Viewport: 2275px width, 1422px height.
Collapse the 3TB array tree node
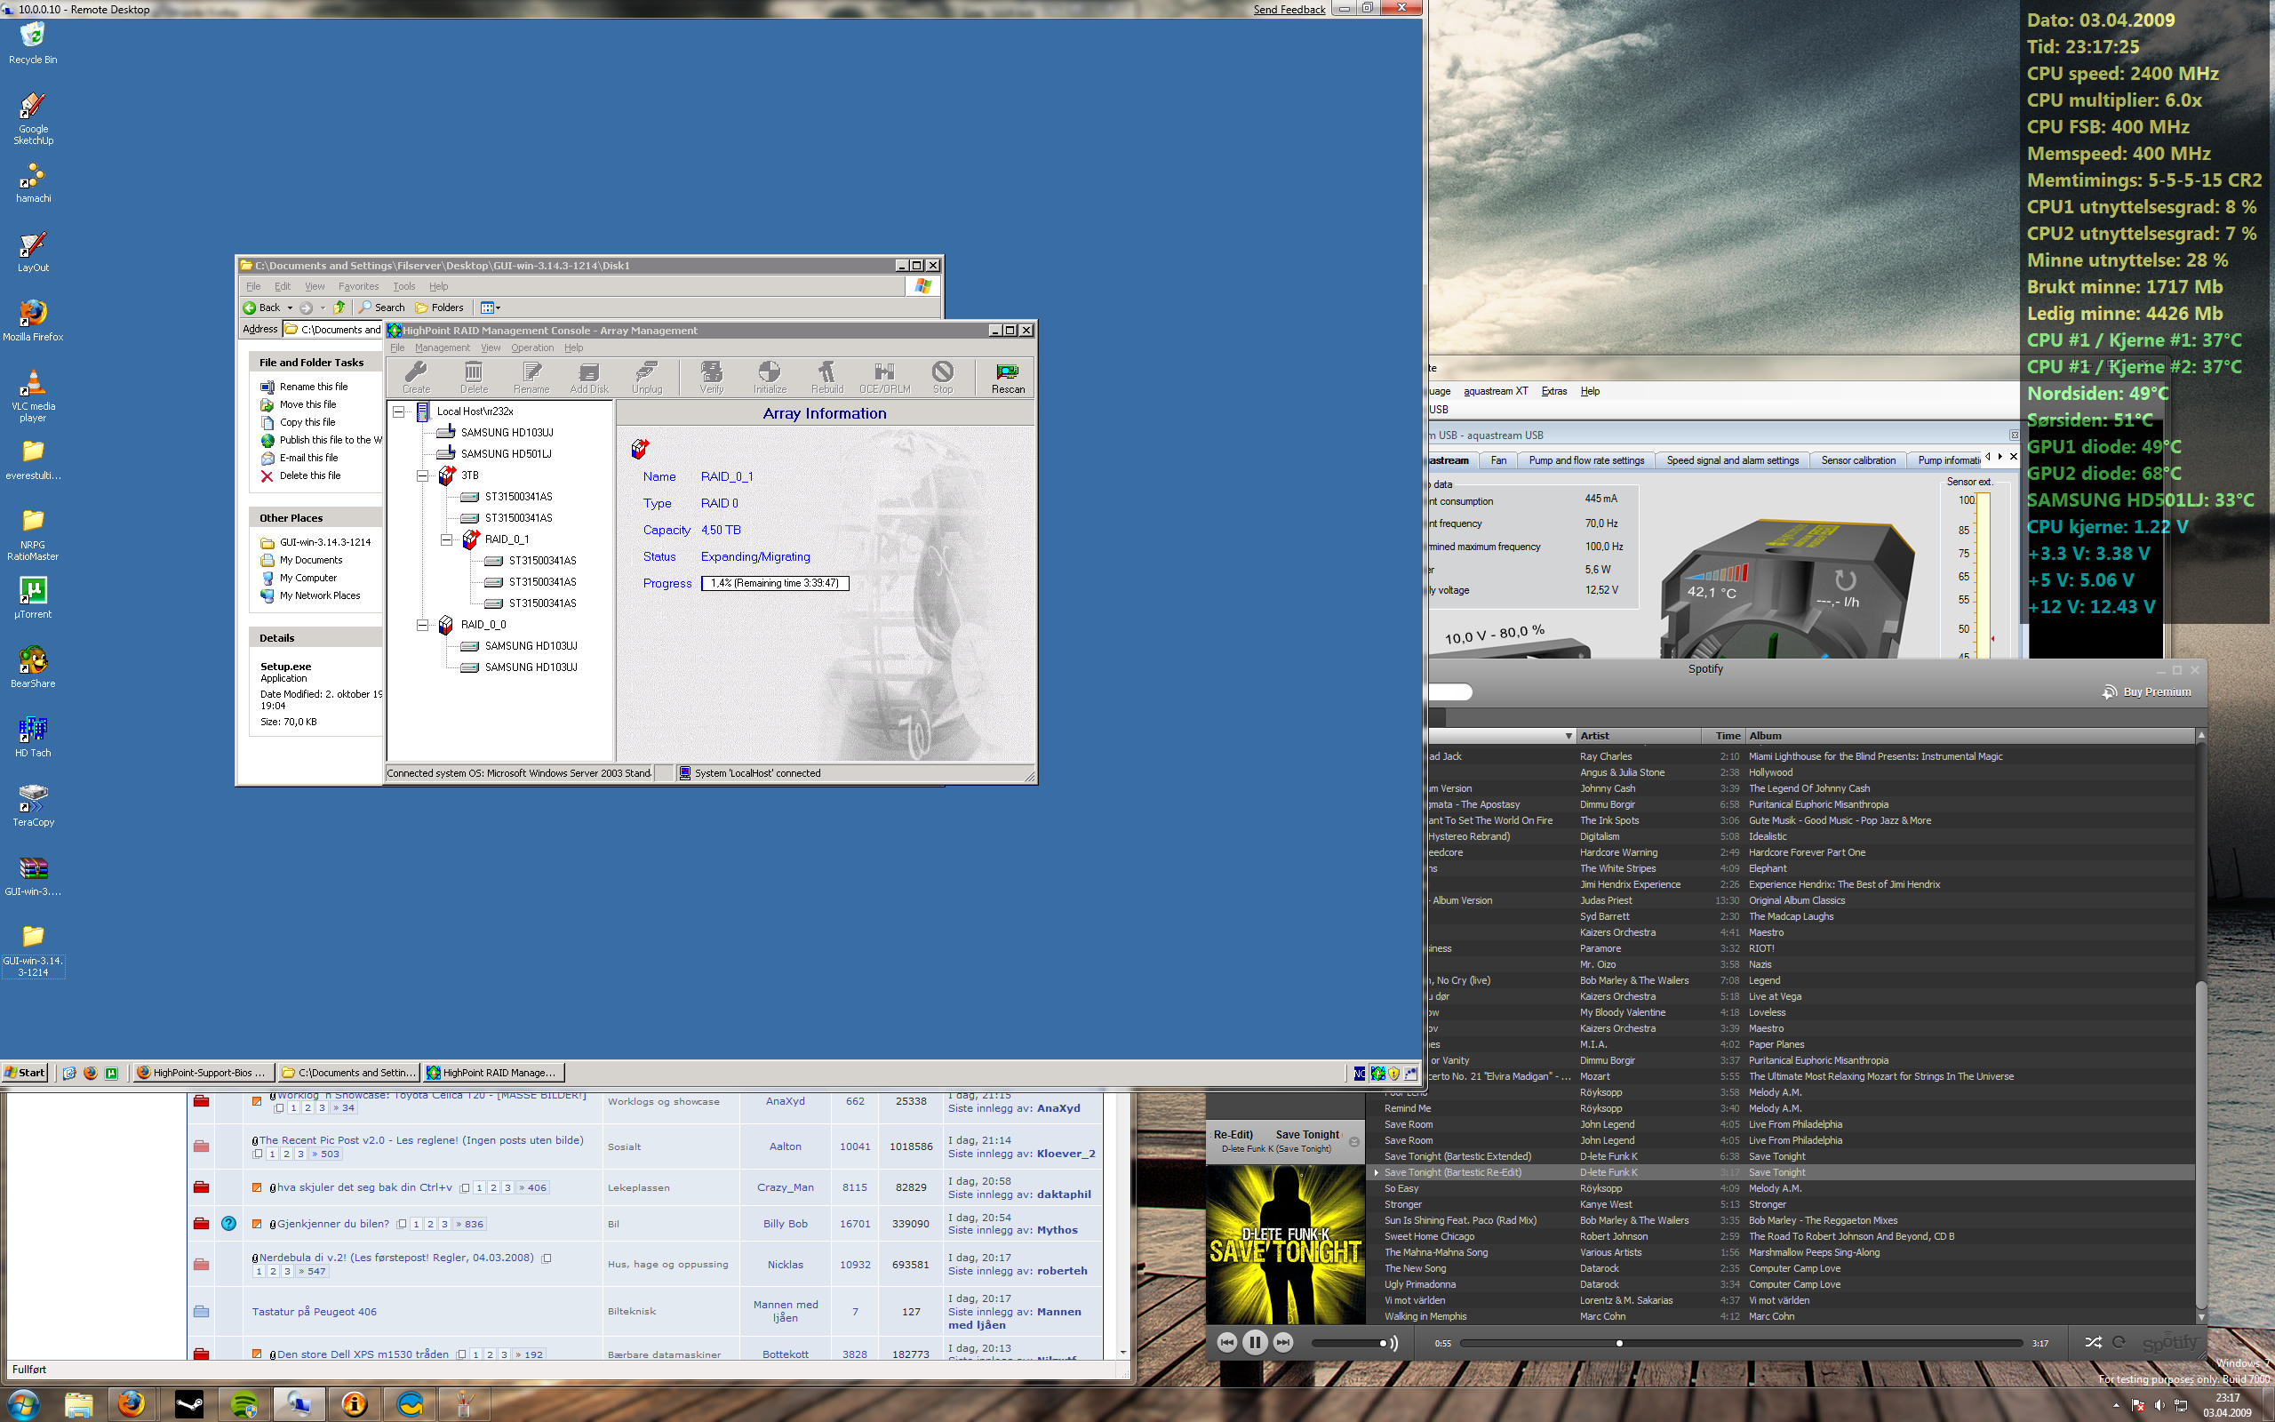coord(422,475)
